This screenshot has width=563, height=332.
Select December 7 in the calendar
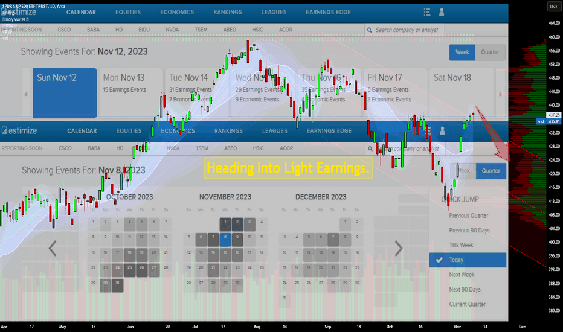[x=333, y=240]
